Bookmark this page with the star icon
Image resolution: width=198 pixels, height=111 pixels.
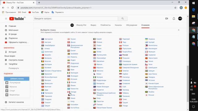click(x=175, y=8)
